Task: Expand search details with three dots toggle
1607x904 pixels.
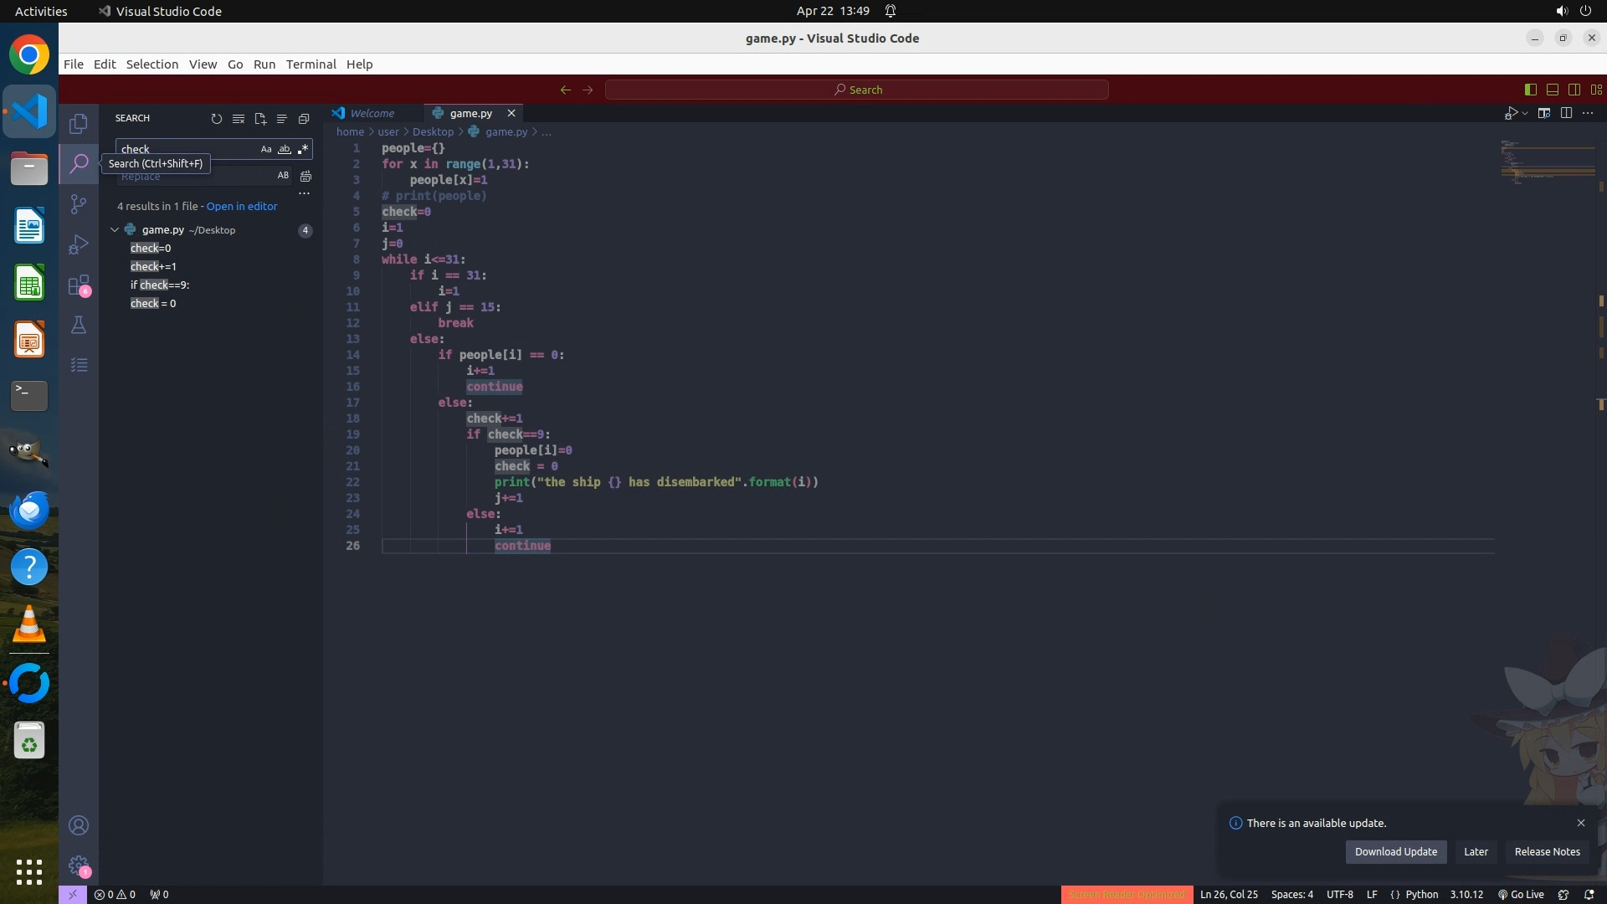Action: pos(305,193)
